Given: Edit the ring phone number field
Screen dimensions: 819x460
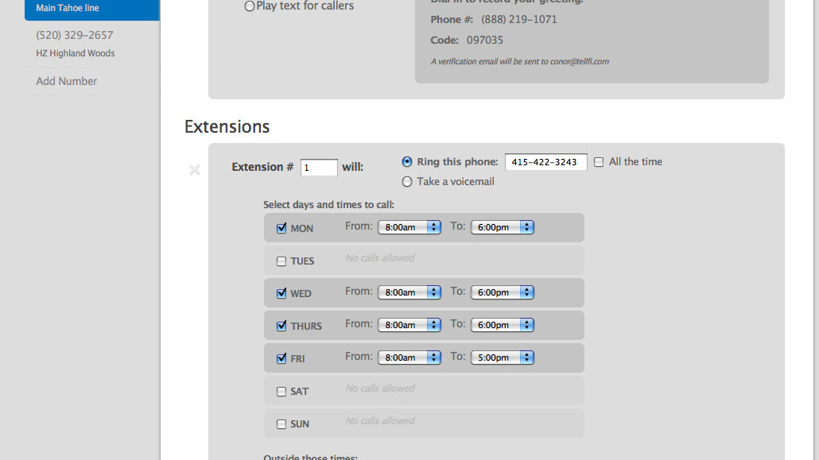Looking at the screenshot, I should pos(545,162).
